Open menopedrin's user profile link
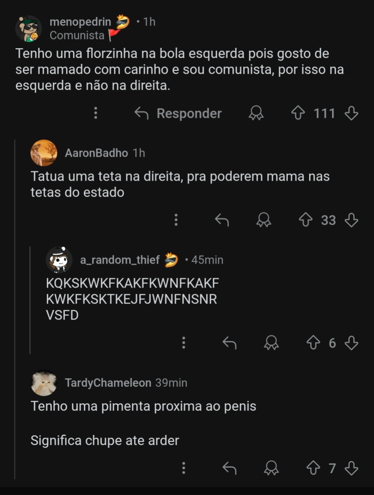 pyautogui.click(x=81, y=22)
